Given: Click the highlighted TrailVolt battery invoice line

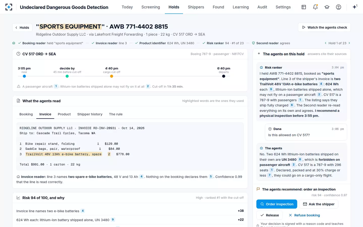Looking at the screenshot, I should tap(64, 154).
